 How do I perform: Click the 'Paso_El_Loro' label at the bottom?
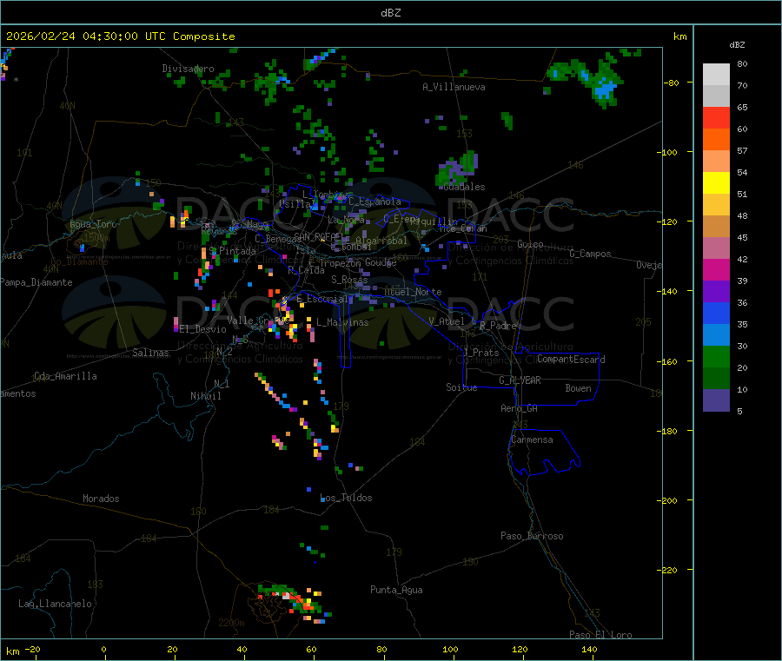click(600, 635)
